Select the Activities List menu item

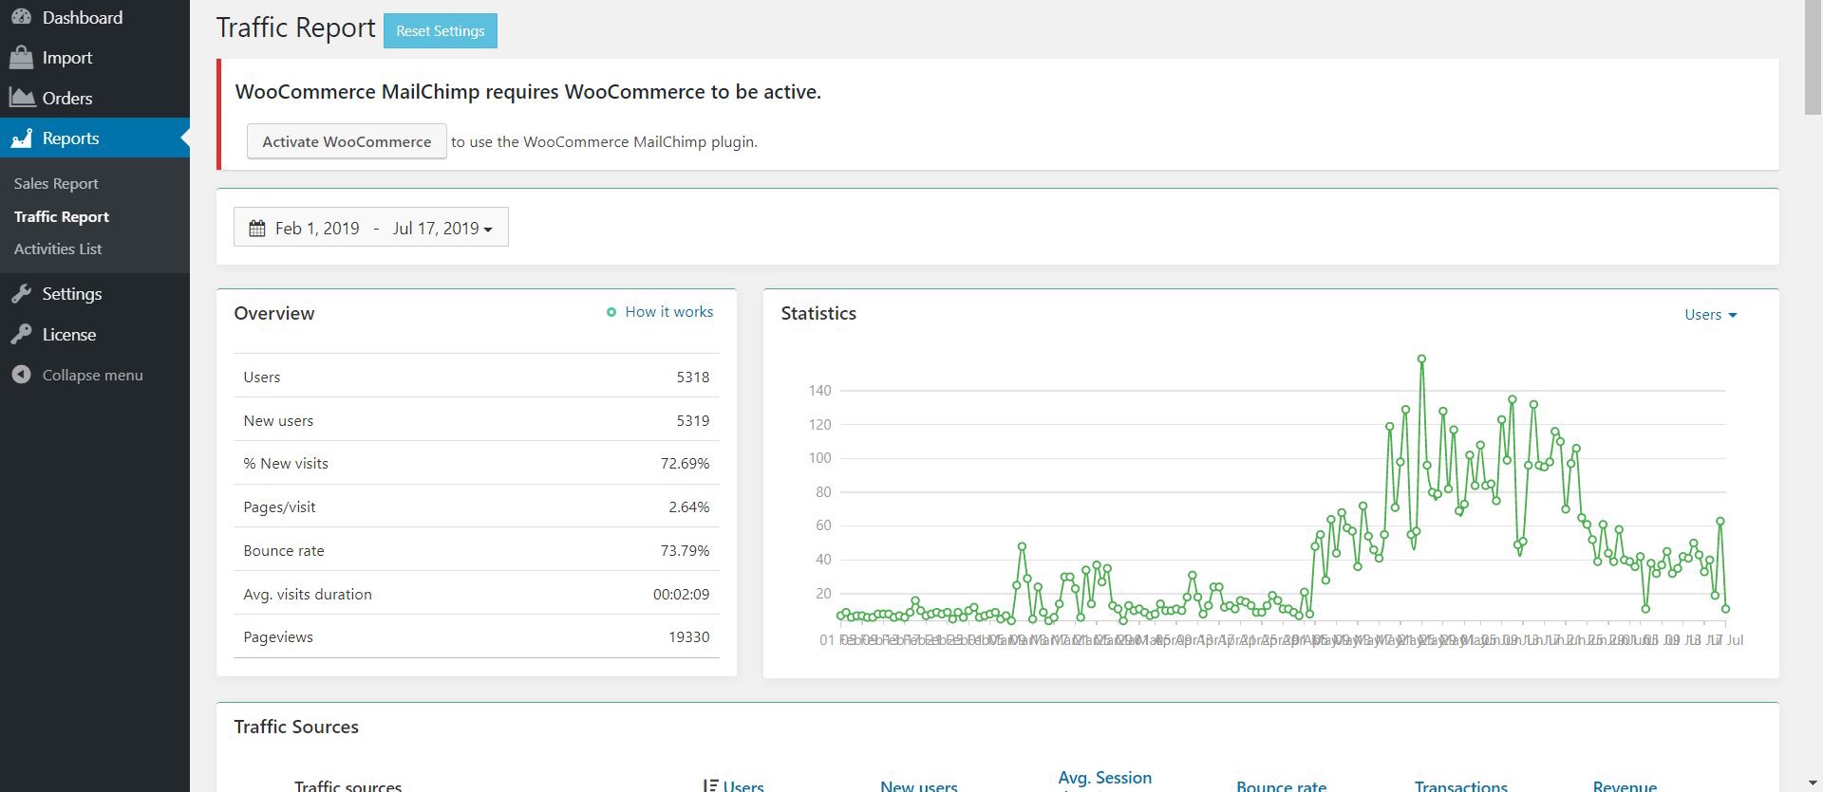point(58,249)
